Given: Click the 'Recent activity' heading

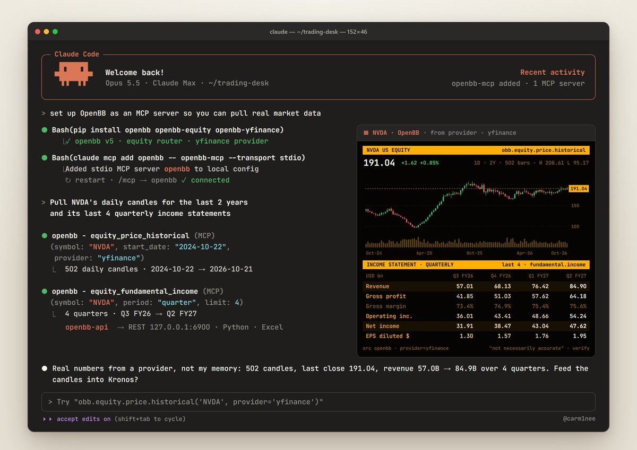Looking at the screenshot, I should (x=553, y=72).
